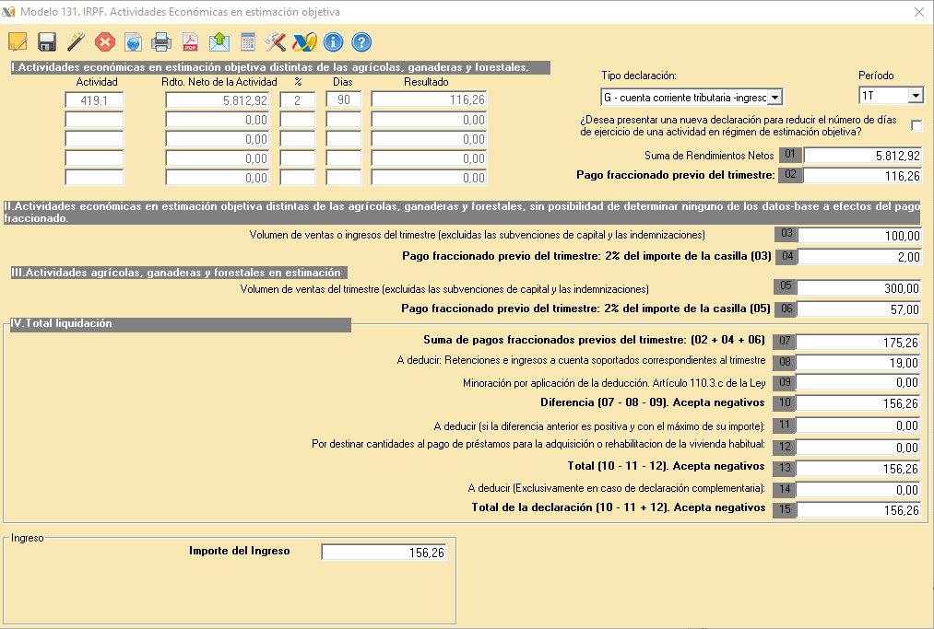Open the hammer and screwdriver tools icon
The height and width of the screenshot is (629, 934).
tap(275, 42)
